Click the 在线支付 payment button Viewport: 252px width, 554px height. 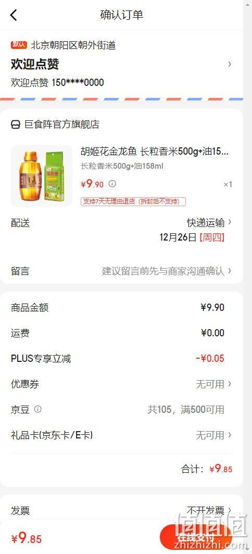196,538
